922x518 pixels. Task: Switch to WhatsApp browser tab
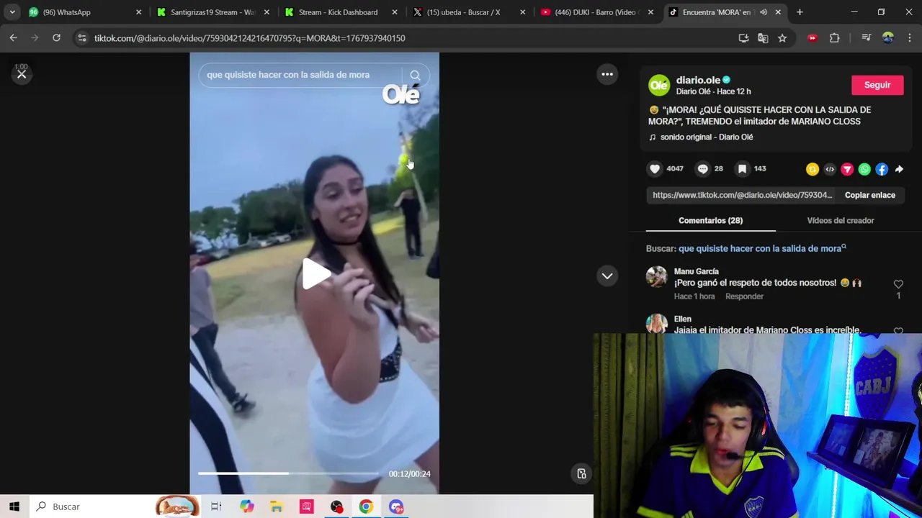coord(84,12)
